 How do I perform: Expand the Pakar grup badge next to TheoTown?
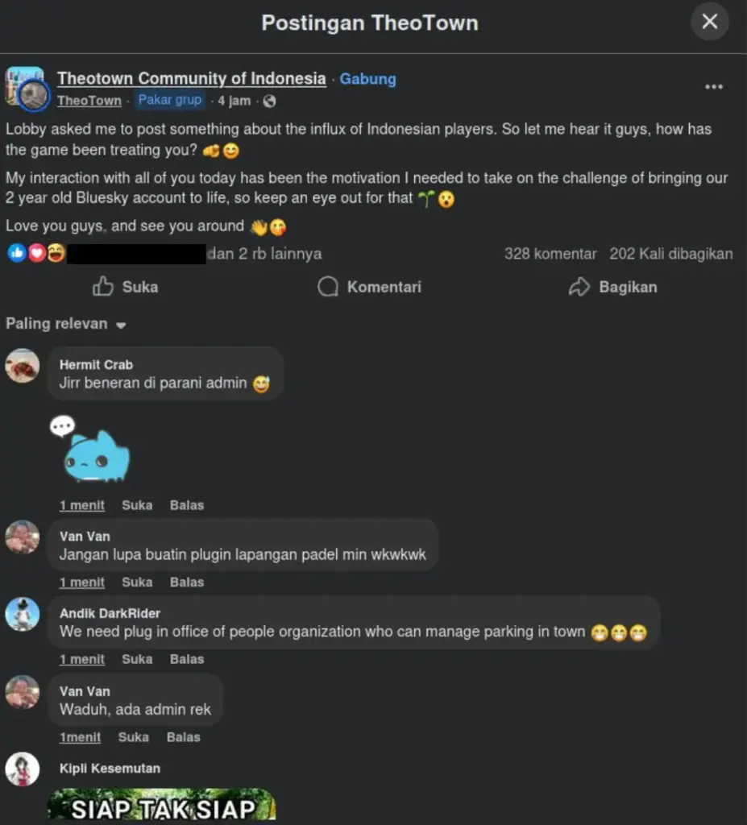click(x=169, y=100)
